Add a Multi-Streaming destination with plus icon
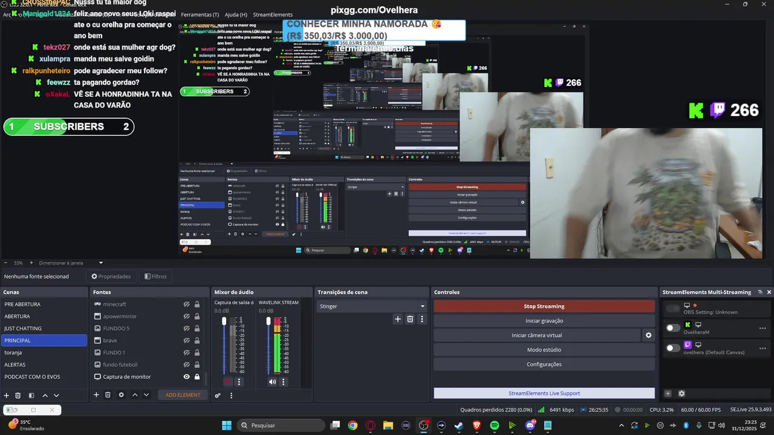The image size is (774, 435). [668, 393]
